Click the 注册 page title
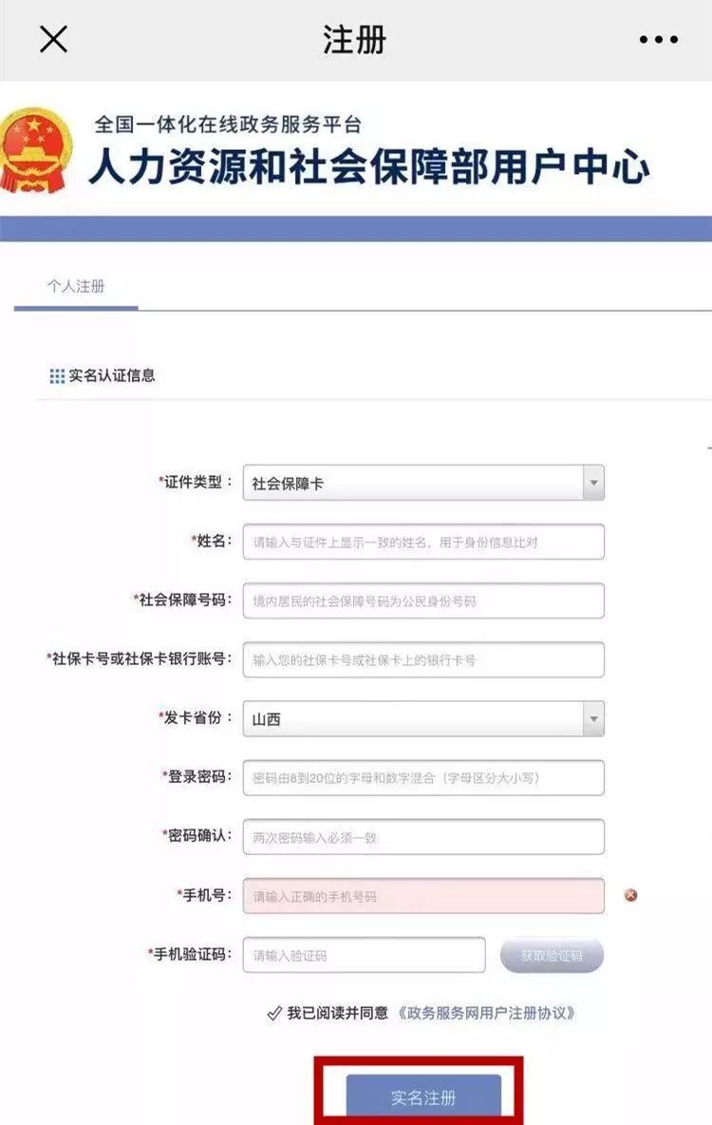This screenshot has width=712, height=1125. [354, 40]
